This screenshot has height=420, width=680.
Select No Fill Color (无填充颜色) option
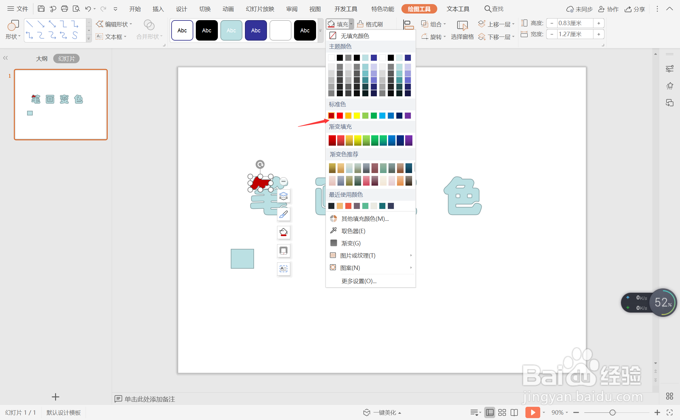coord(354,36)
